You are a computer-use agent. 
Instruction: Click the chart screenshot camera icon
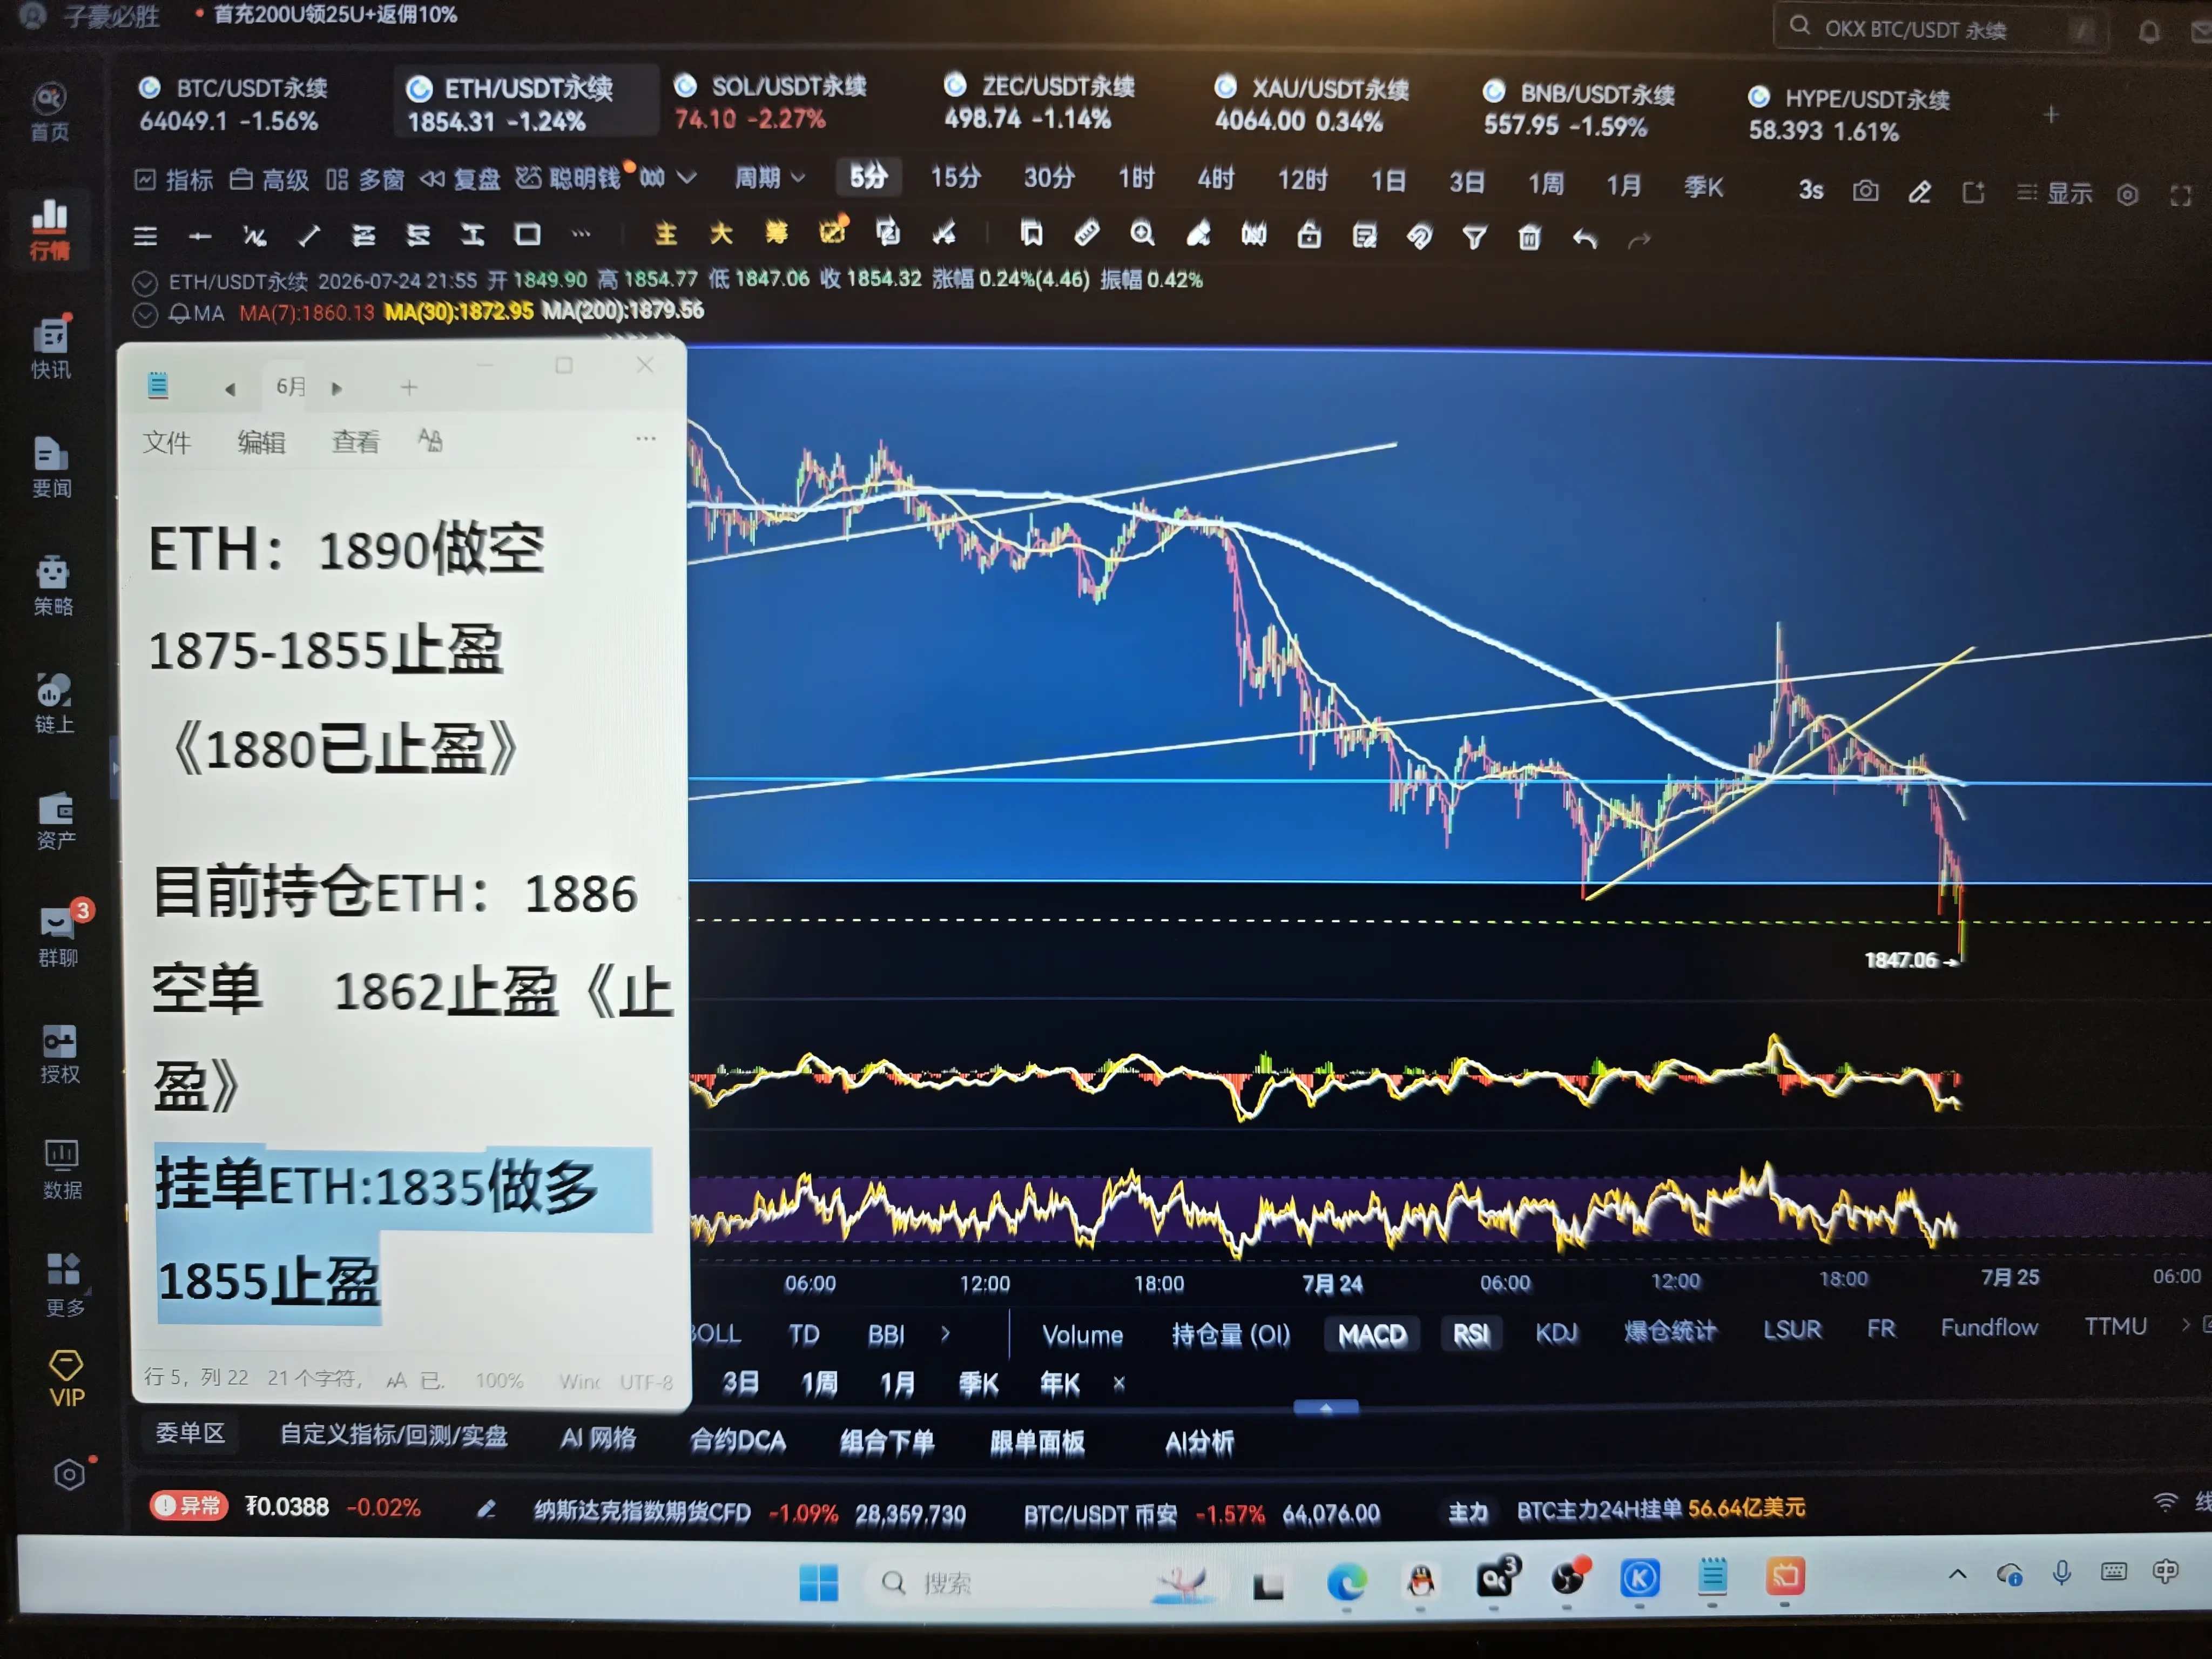1866,190
